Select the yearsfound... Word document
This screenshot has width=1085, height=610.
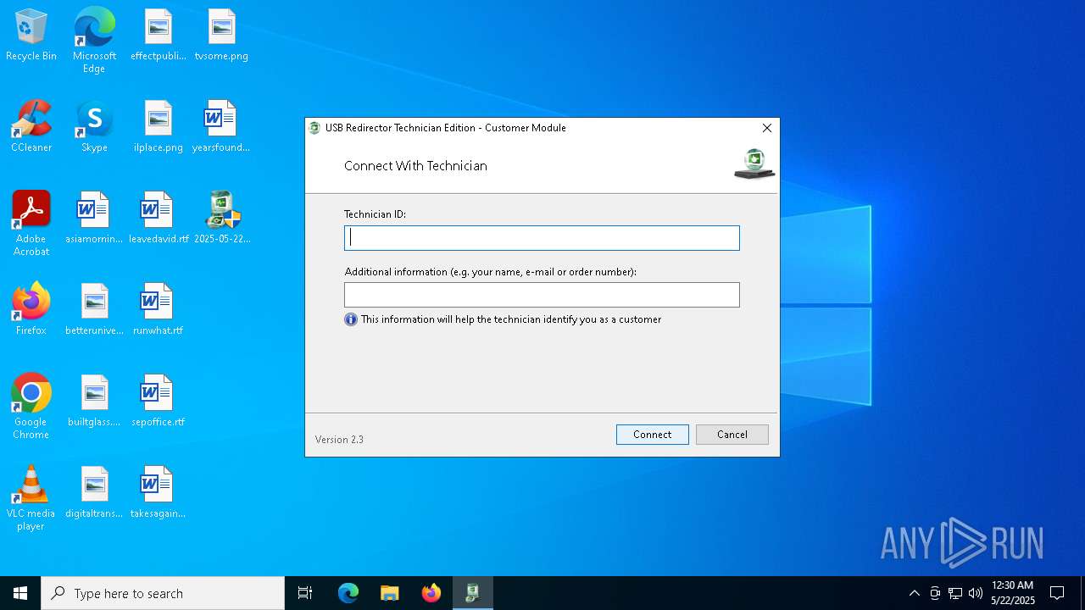221,127
